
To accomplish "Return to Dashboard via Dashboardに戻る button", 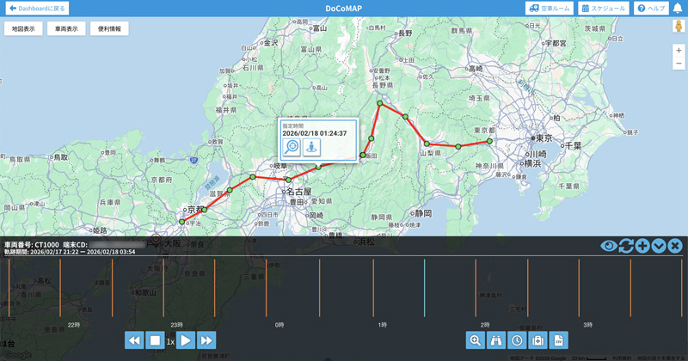I will (36, 9).
